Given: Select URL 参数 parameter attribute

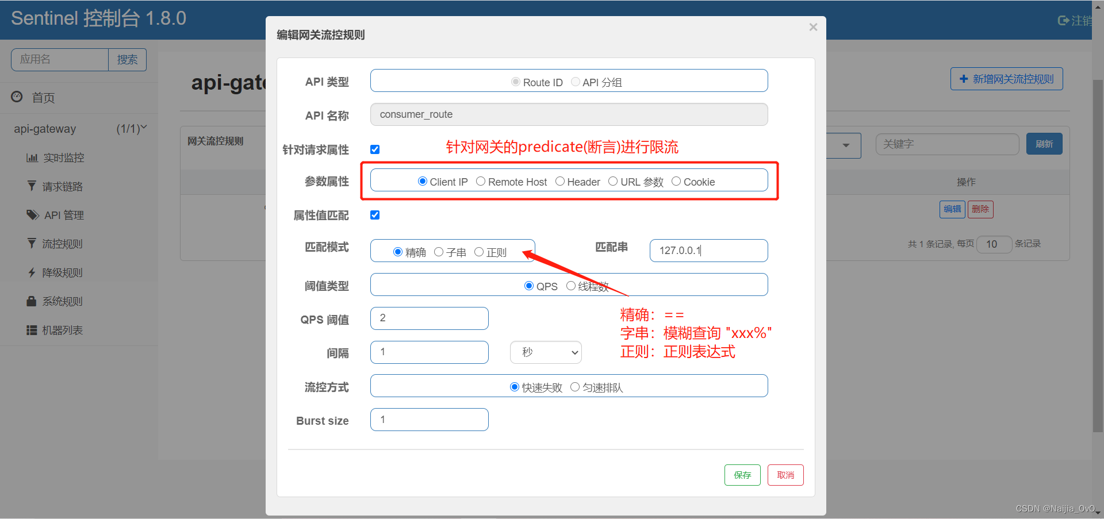Looking at the screenshot, I should [x=613, y=181].
